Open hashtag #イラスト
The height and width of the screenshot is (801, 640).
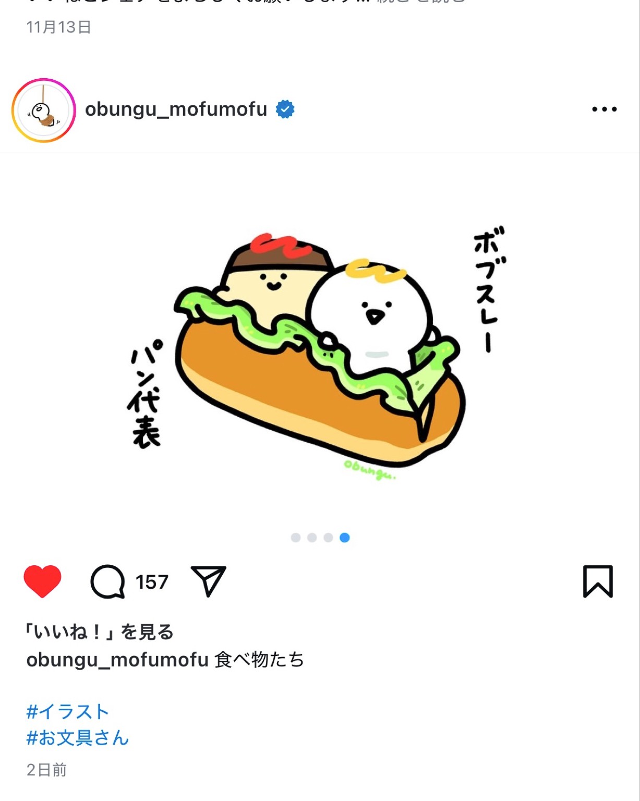click(68, 712)
